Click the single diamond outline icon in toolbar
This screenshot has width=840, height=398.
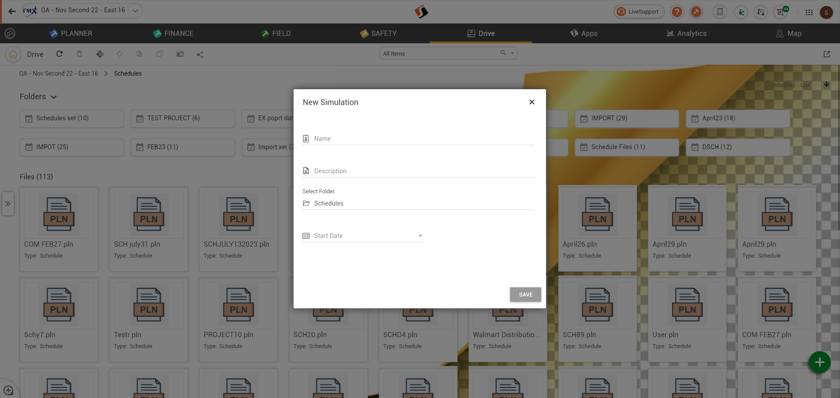(x=119, y=54)
